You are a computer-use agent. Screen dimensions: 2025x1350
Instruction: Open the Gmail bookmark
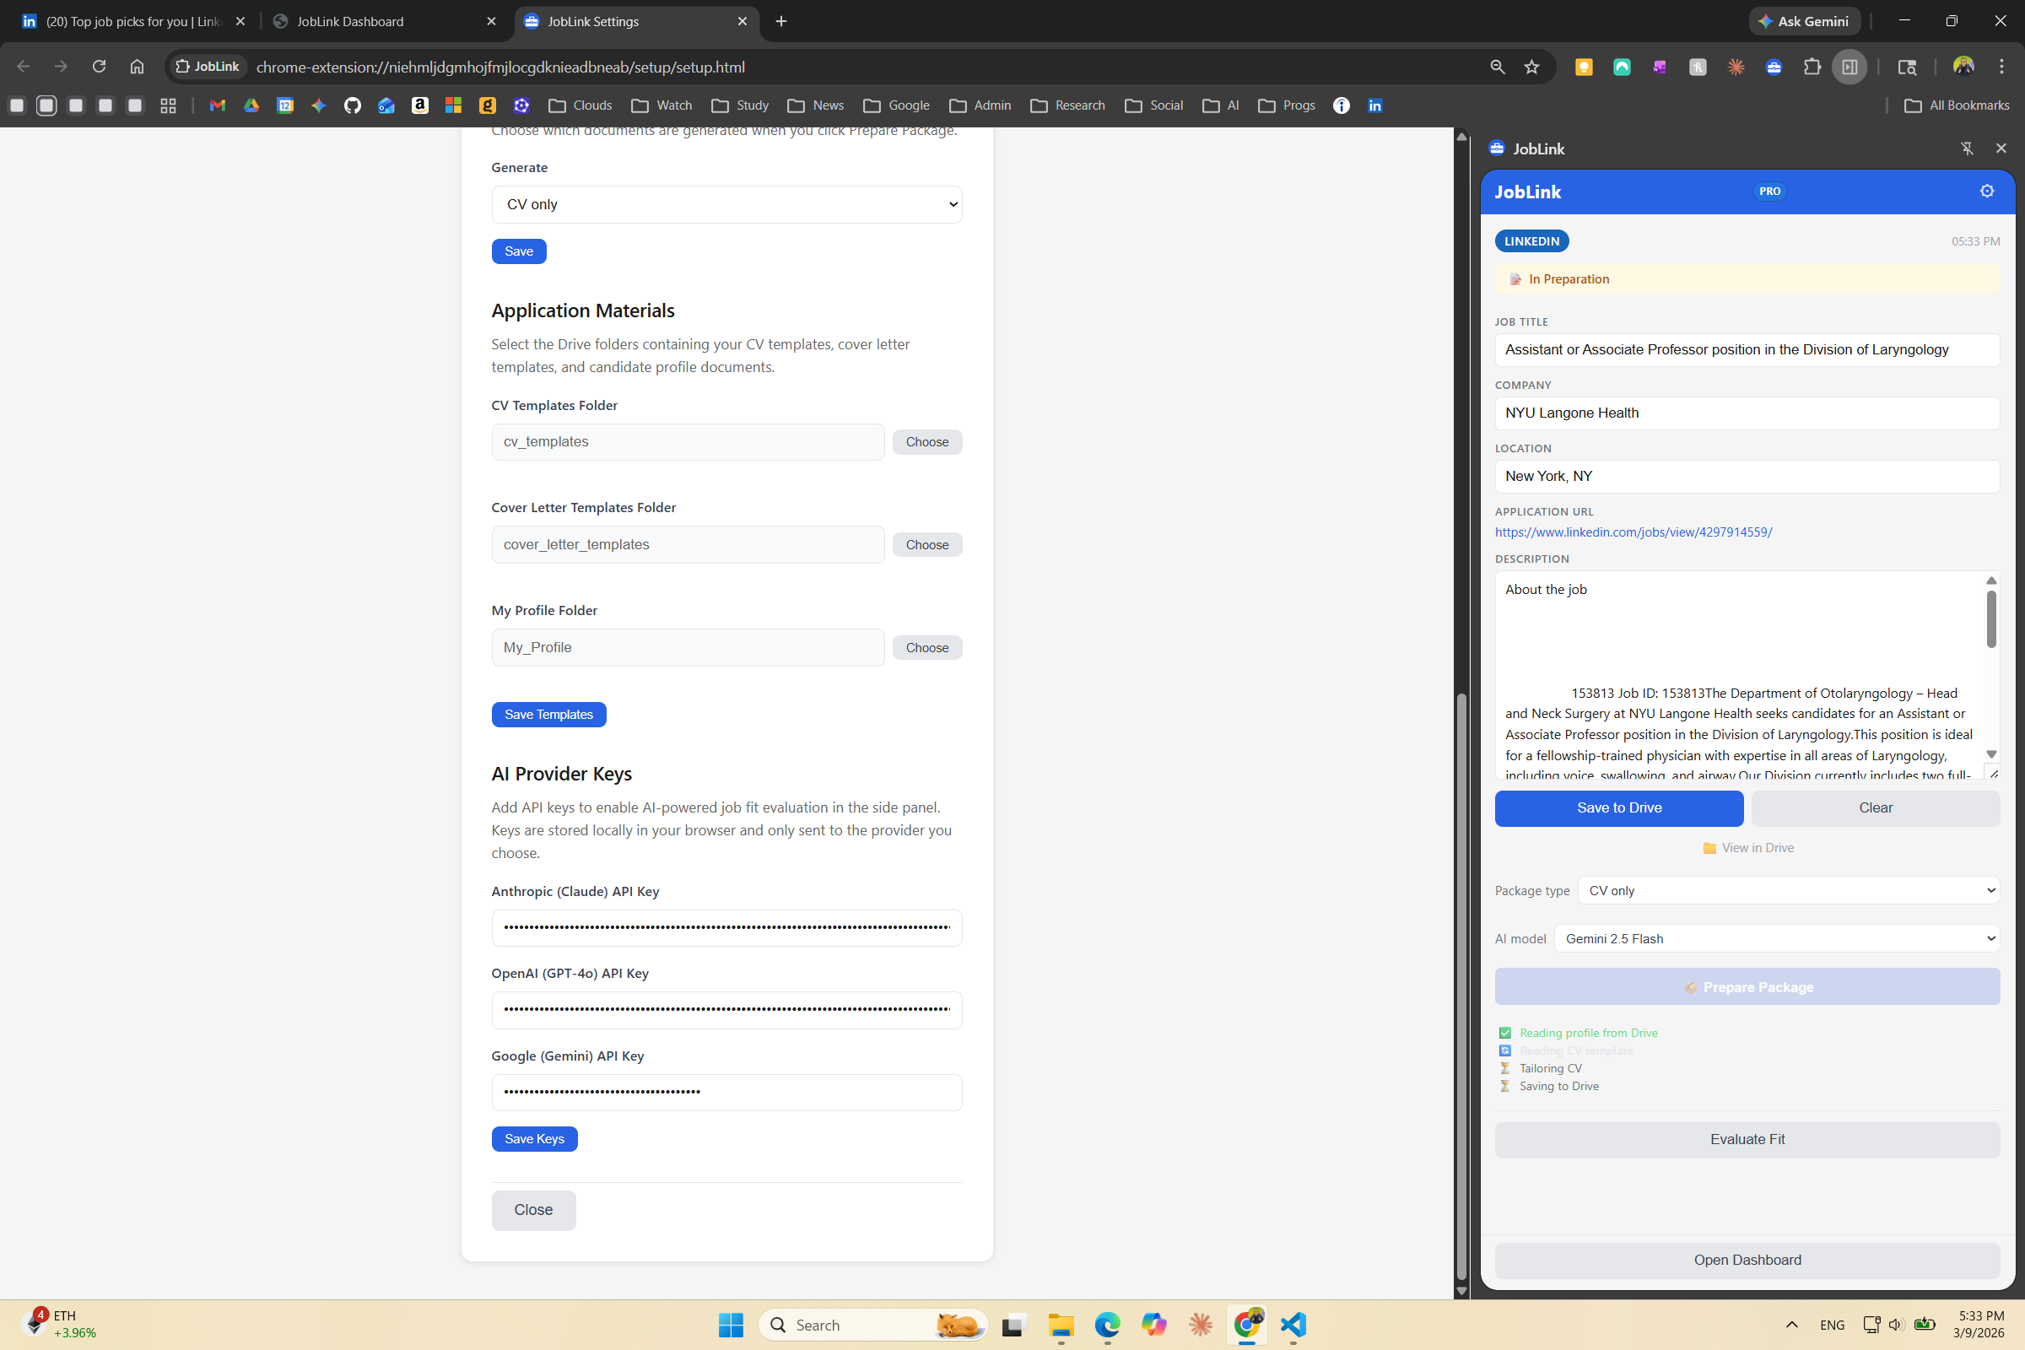click(x=217, y=105)
